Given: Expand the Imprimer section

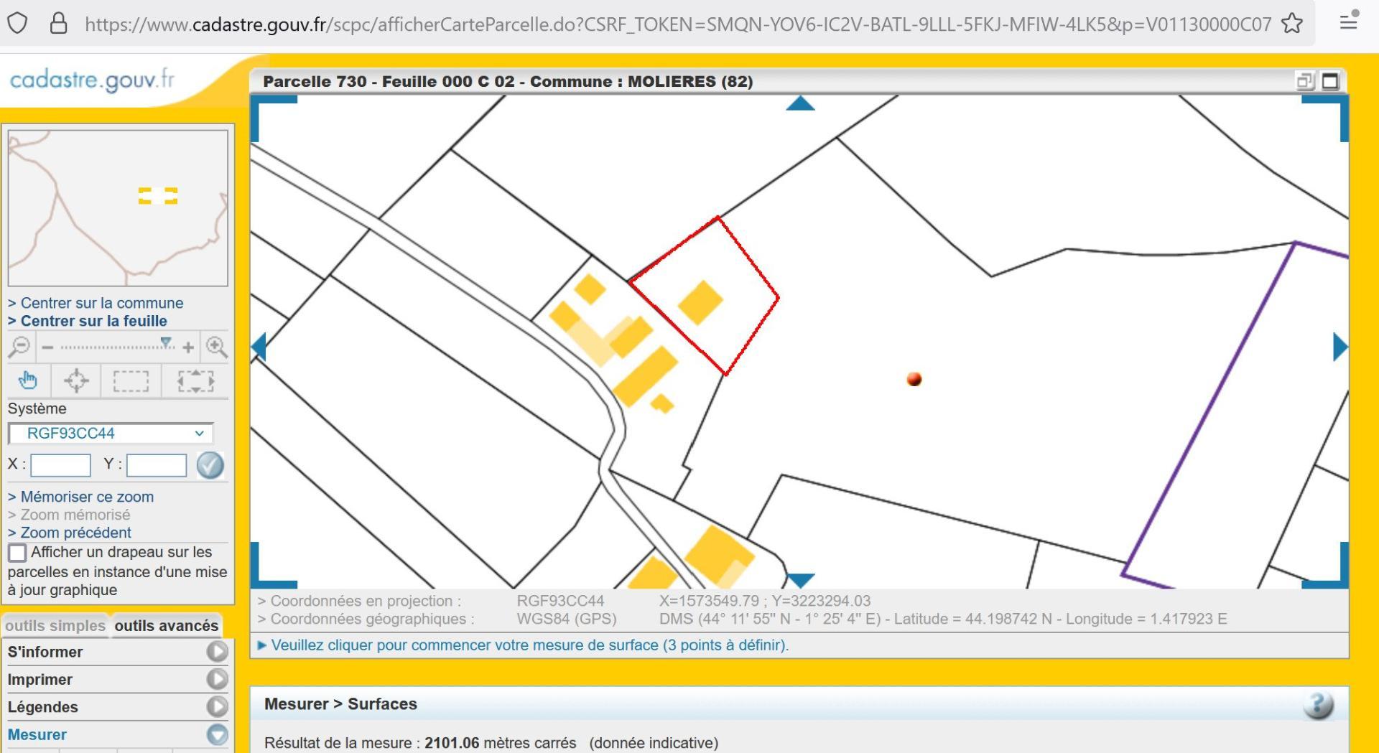Looking at the screenshot, I should 217,679.
